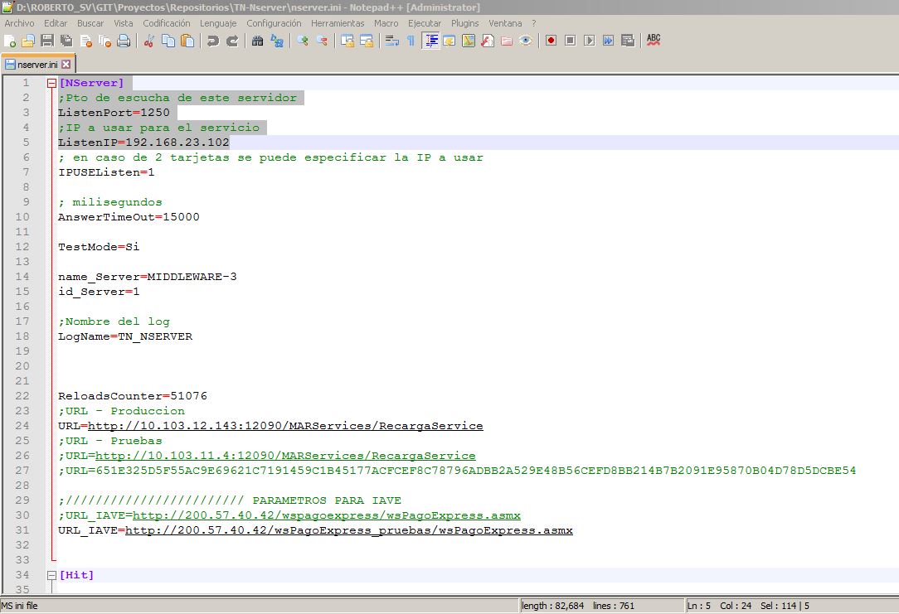Click the Folder as Workspace icon
The width and height of the screenshot is (899, 614).
point(506,41)
